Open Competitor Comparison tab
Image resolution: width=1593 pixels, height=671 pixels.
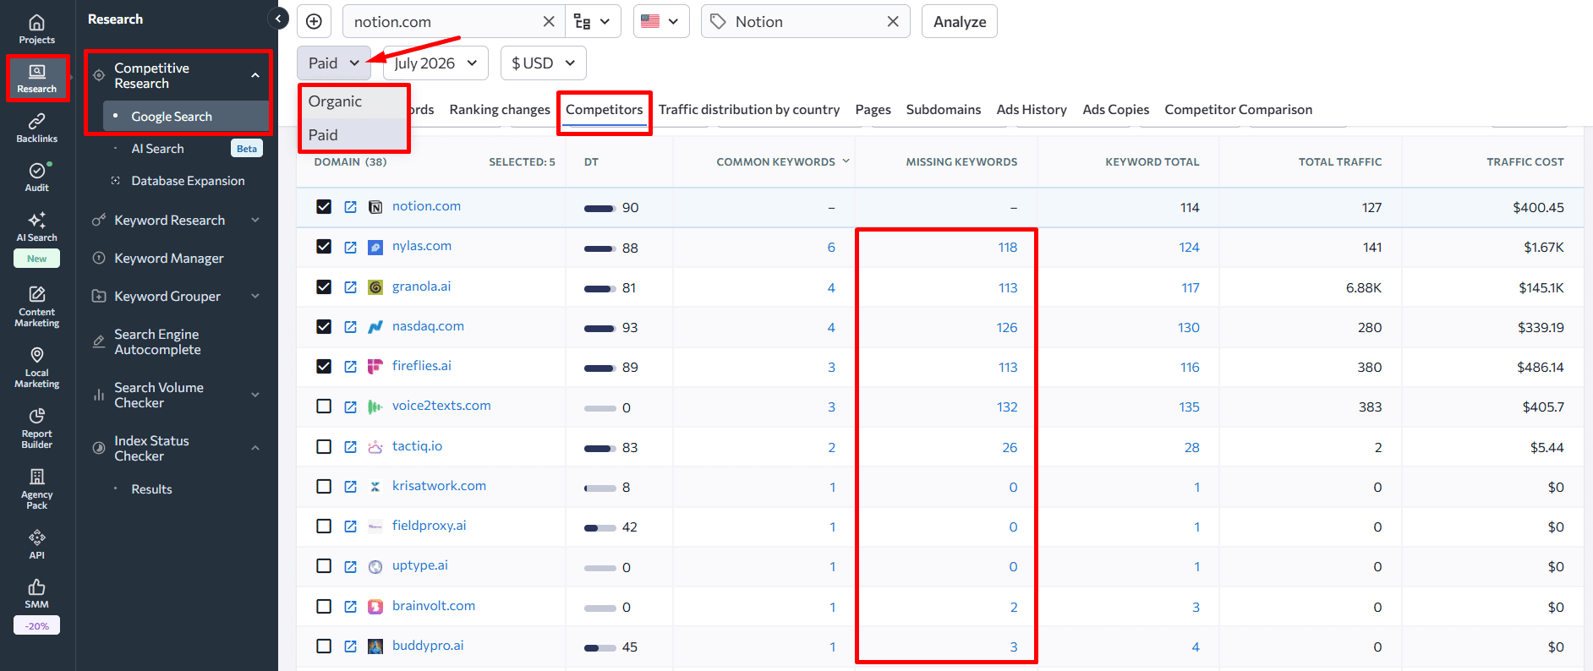[1239, 110]
